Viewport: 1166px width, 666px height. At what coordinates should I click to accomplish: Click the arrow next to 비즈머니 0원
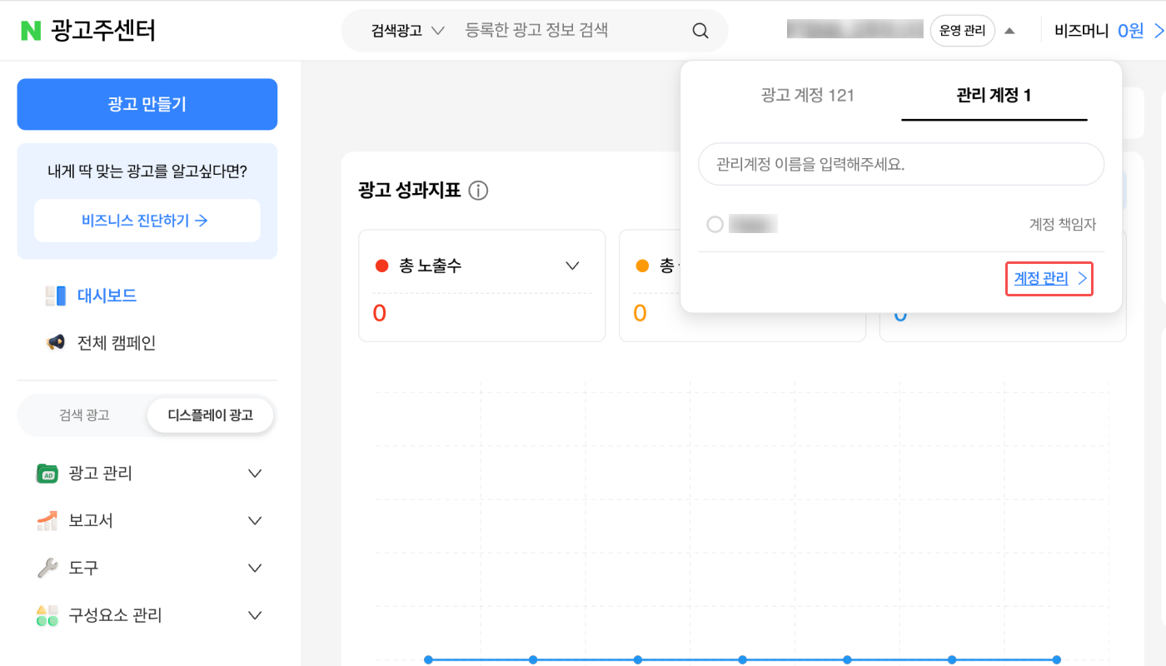tap(1158, 31)
